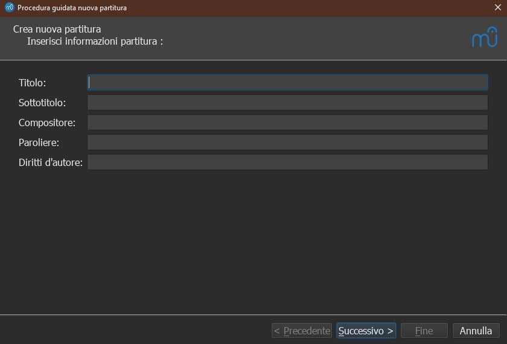The image size is (507, 344).
Task: Click into the Sottotitolo input box
Action: tap(287, 103)
